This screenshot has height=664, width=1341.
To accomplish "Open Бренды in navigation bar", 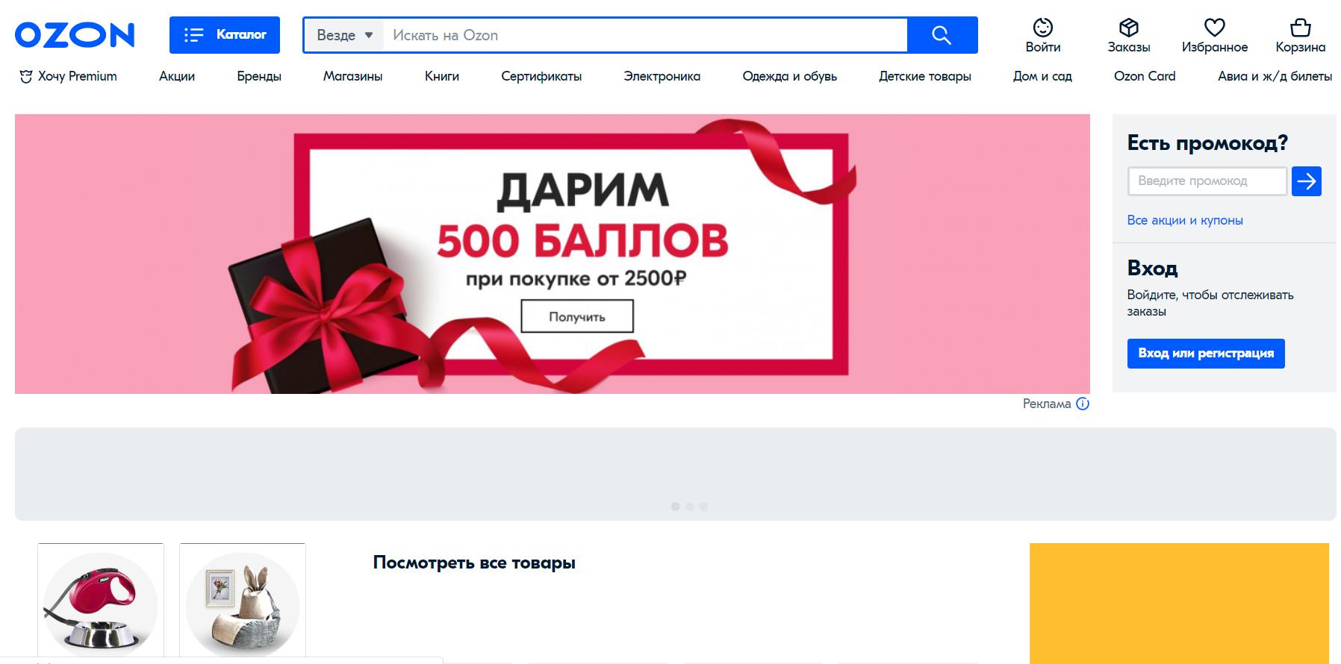I will (x=259, y=76).
